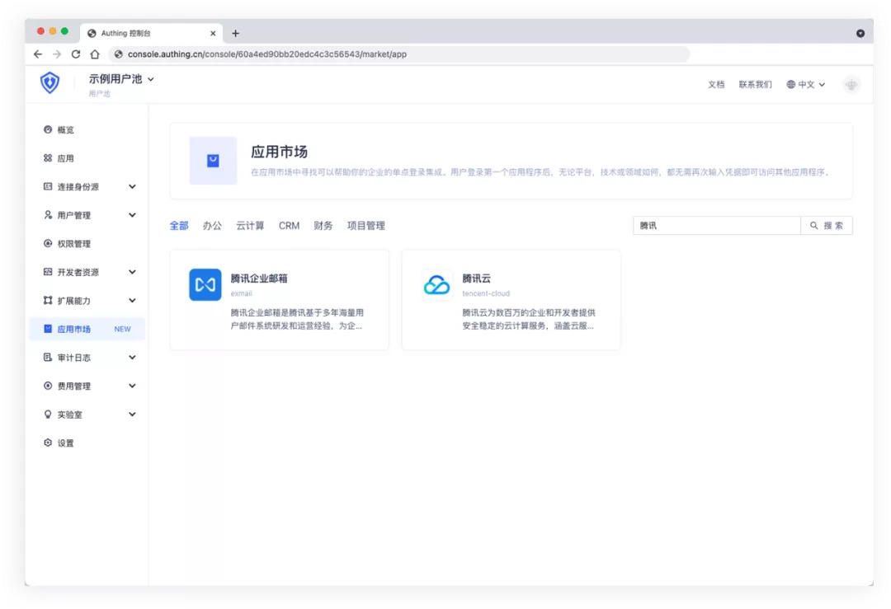Click the 用户管理 person icon
Screen dimensions: 891x609
pyautogui.click(x=48, y=214)
